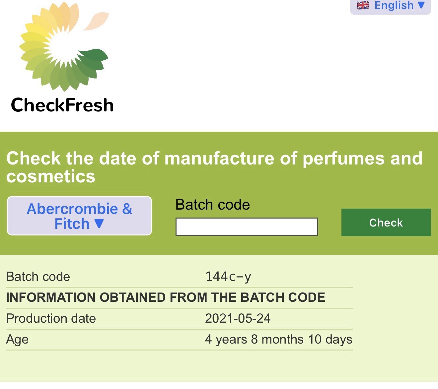Click the arrow beside English

click(421, 5)
